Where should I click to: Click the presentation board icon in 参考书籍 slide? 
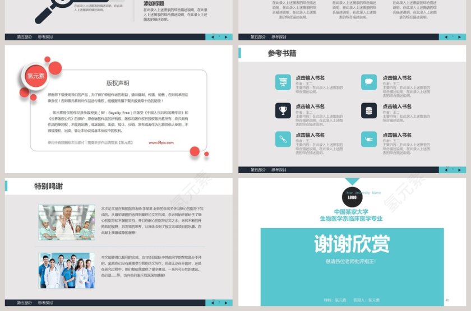(283, 82)
